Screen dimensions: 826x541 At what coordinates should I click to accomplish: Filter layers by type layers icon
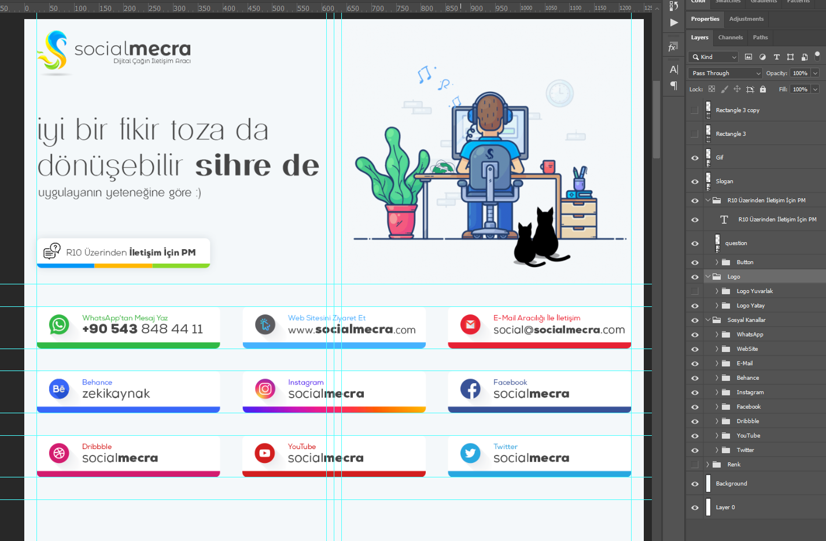coord(776,57)
